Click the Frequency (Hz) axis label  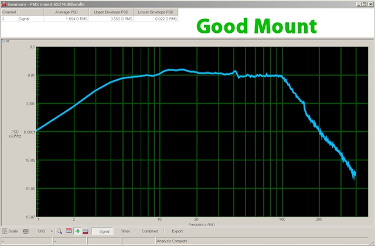tap(202, 224)
